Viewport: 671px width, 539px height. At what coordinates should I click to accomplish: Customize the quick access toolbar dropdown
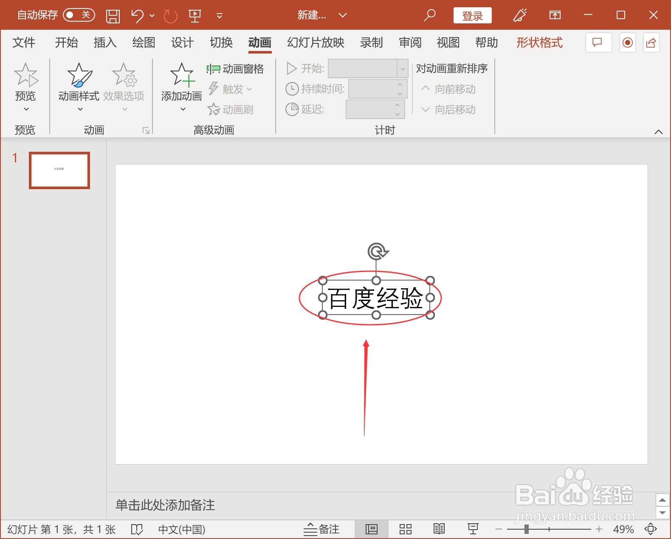(x=220, y=16)
